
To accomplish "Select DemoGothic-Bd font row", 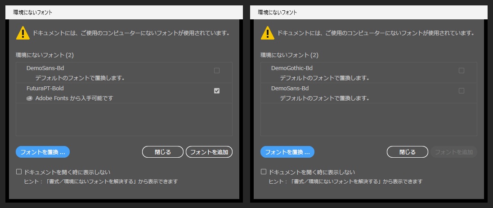I will pos(369,73).
